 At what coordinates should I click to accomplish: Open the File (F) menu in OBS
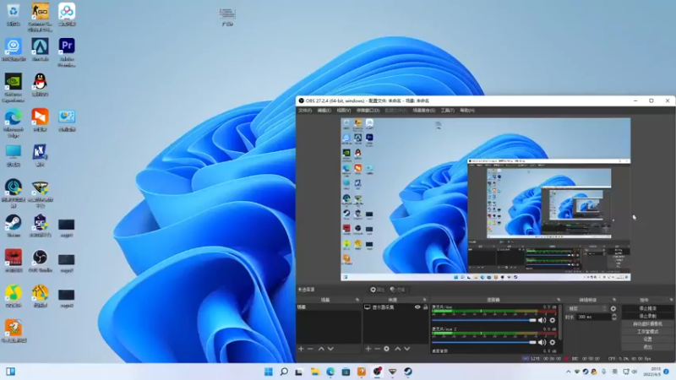(305, 111)
